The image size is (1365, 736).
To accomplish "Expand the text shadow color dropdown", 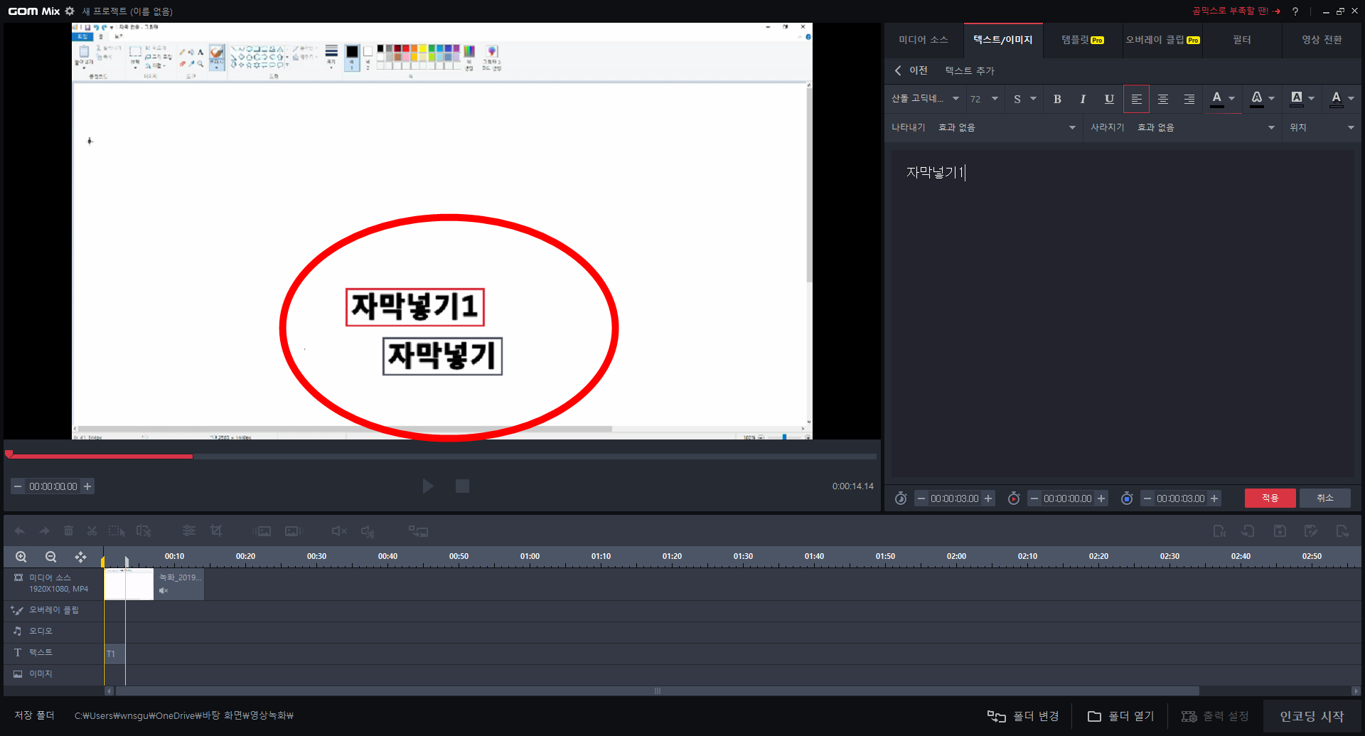I will coord(1351,99).
